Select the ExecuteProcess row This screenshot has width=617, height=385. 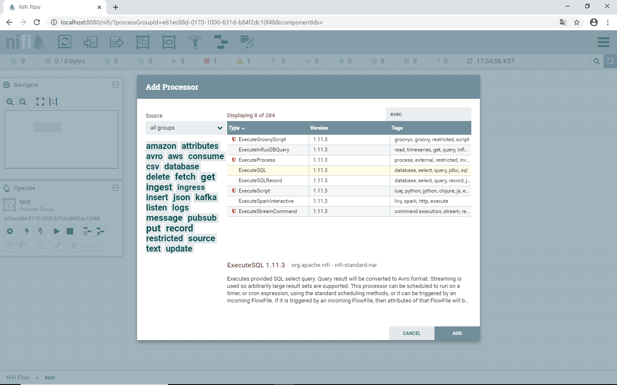click(349, 160)
